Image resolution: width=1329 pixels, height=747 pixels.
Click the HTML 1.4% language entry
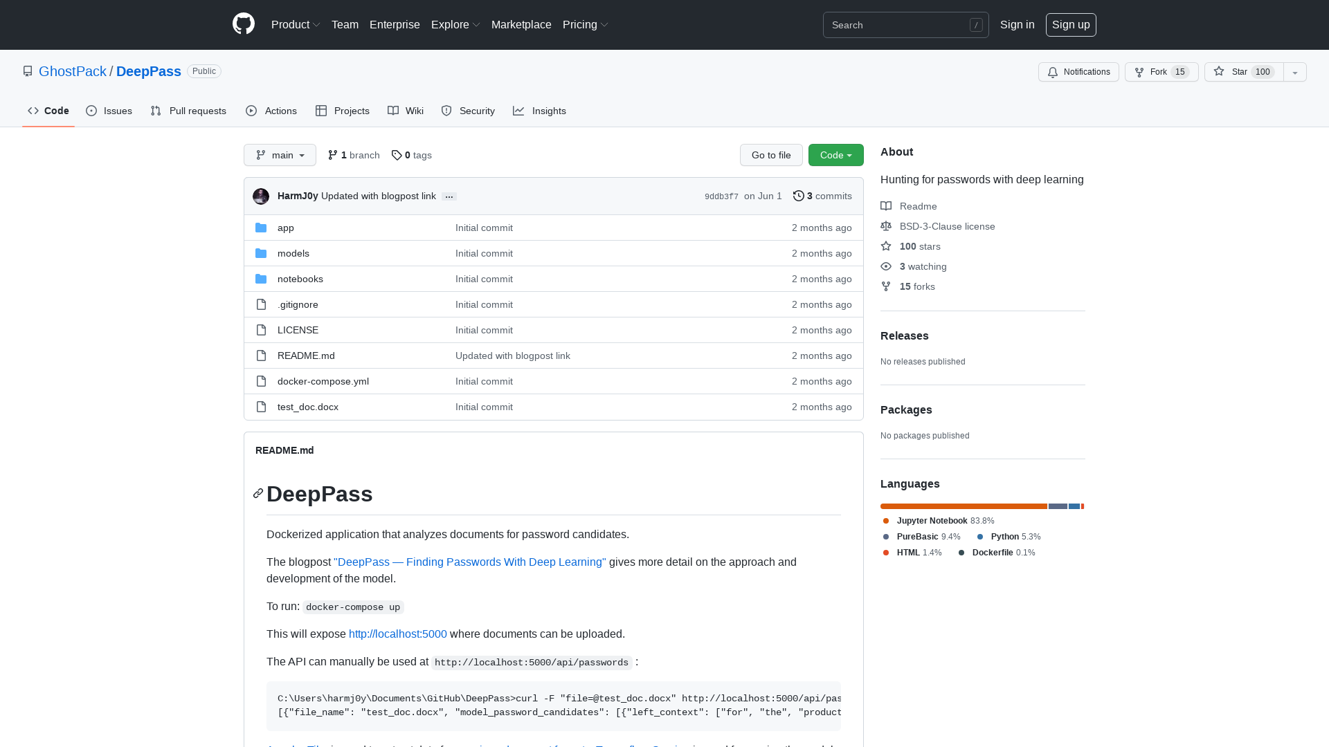tap(912, 553)
